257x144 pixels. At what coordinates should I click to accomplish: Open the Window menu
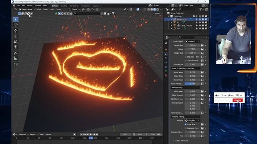pyautogui.click(x=38, y=6)
